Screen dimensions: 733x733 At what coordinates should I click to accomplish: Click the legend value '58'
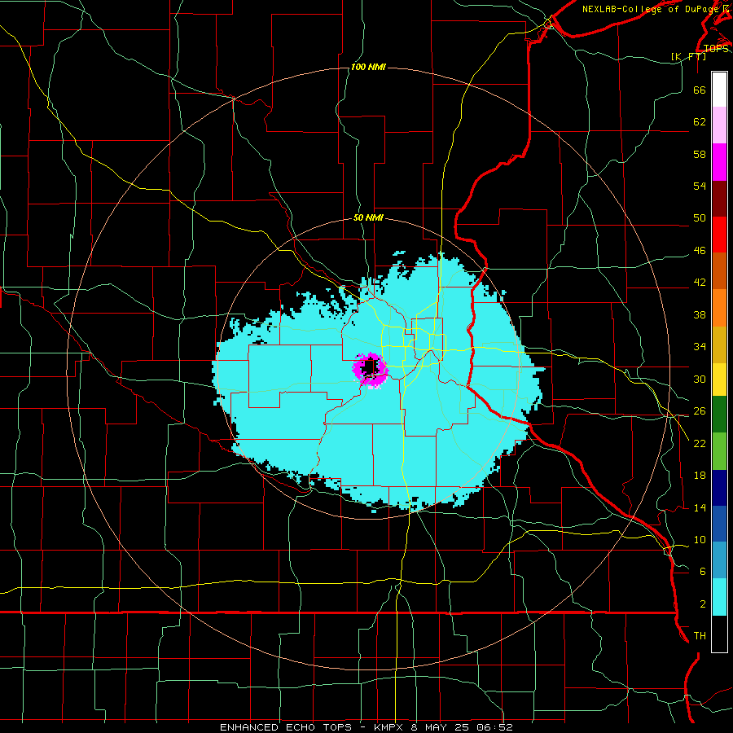[x=700, y=154]
